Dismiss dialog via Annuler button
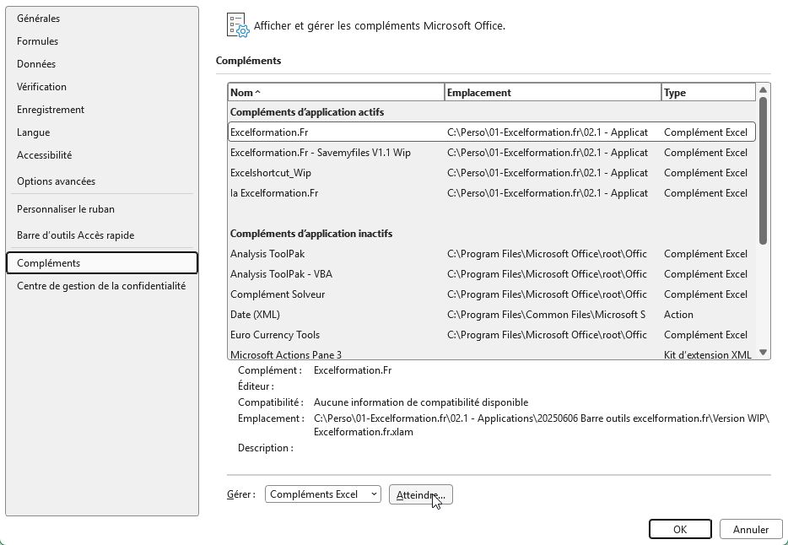 [750, 529]
